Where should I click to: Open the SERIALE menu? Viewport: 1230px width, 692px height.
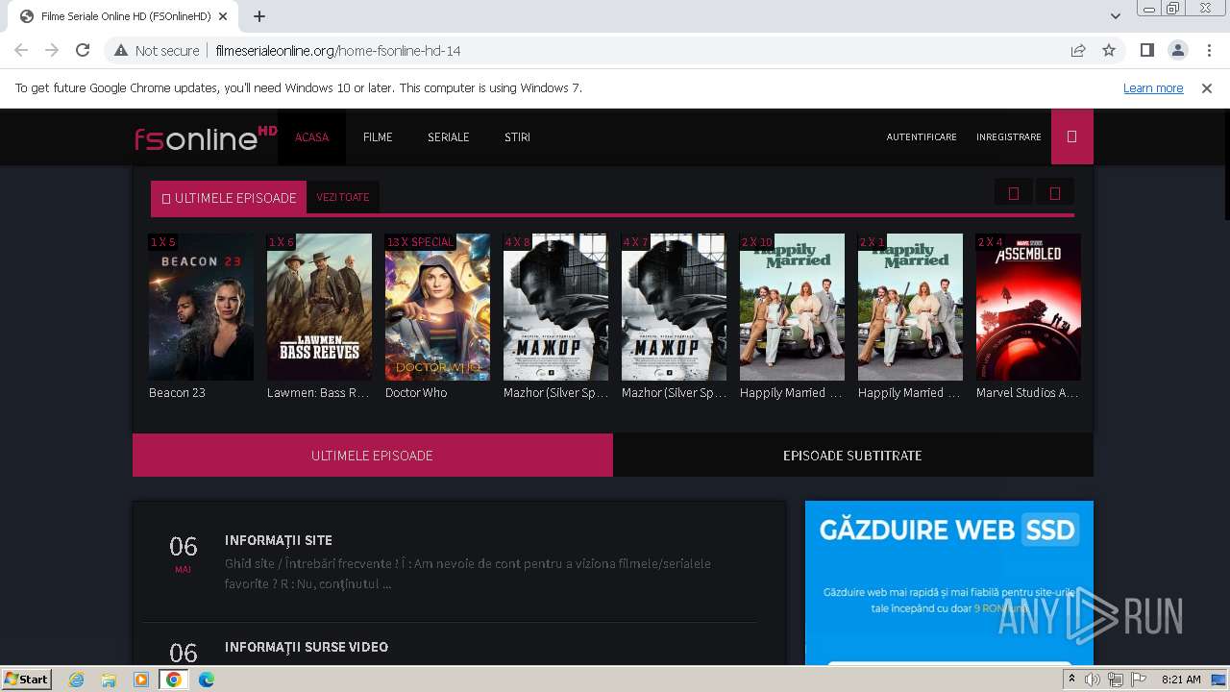click(449, 137)
